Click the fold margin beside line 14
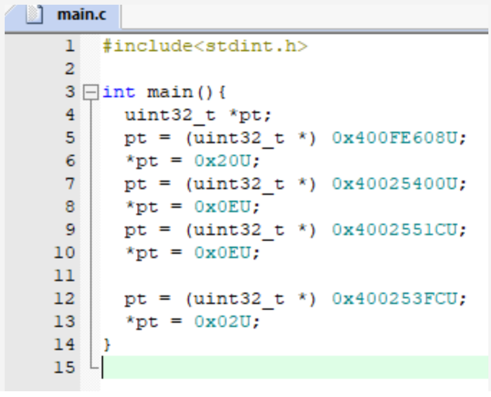This screenshot has width=491, height=397. point(91,344)
